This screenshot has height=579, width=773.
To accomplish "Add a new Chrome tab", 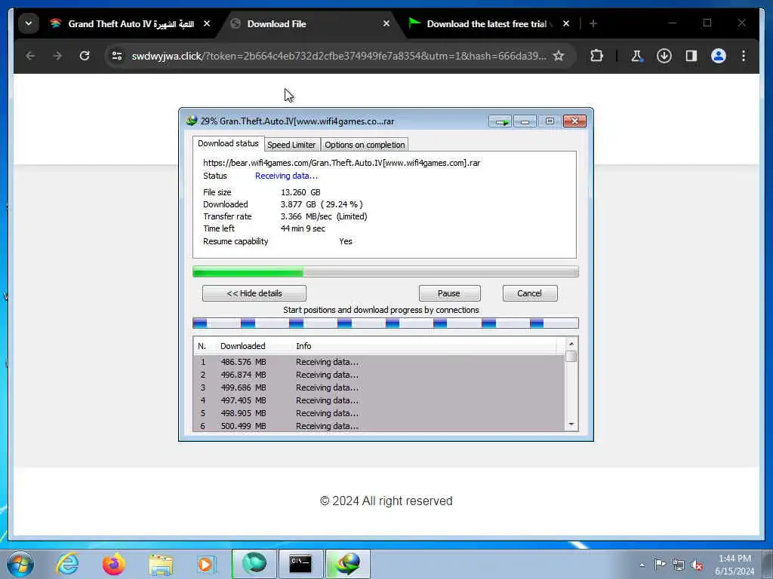I will [593, 23].
